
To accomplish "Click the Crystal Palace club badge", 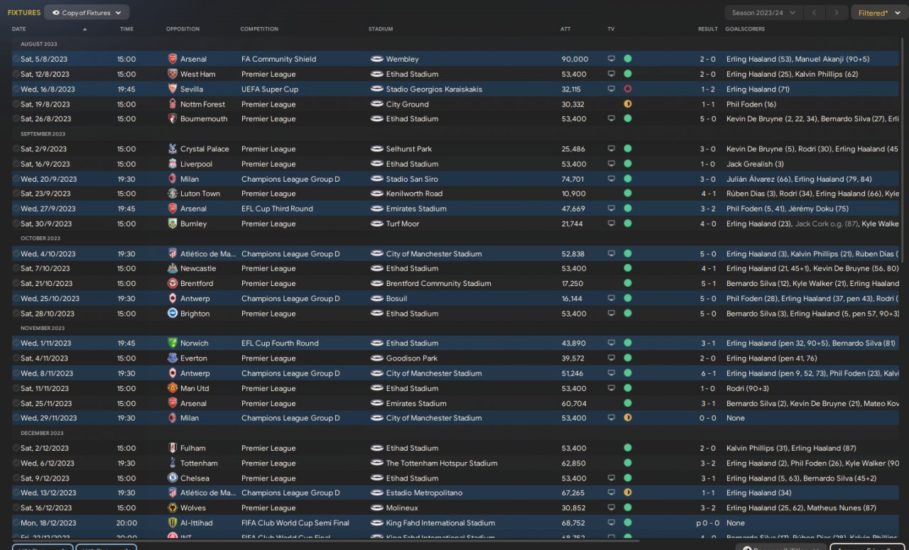I will [173, 149].
